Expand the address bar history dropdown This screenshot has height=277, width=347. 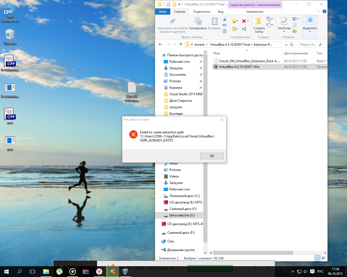(286, 45)
